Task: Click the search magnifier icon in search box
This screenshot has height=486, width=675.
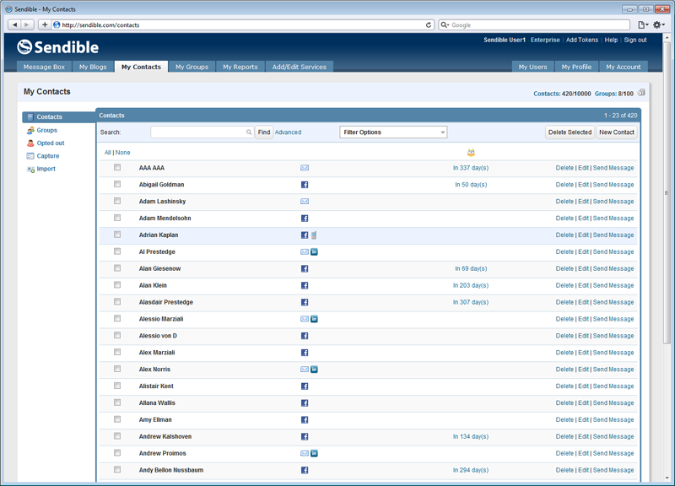Action: [x=249, y=132]
